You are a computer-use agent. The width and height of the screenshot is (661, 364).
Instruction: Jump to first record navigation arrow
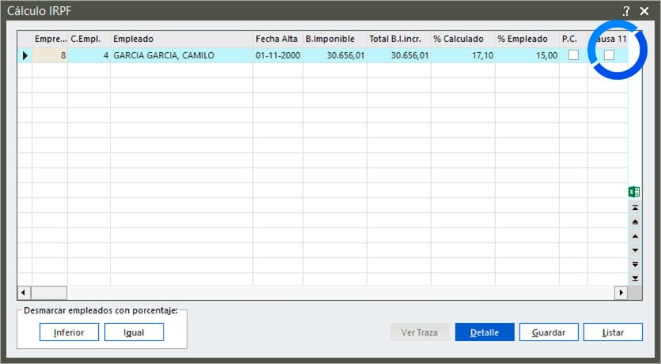635,208
